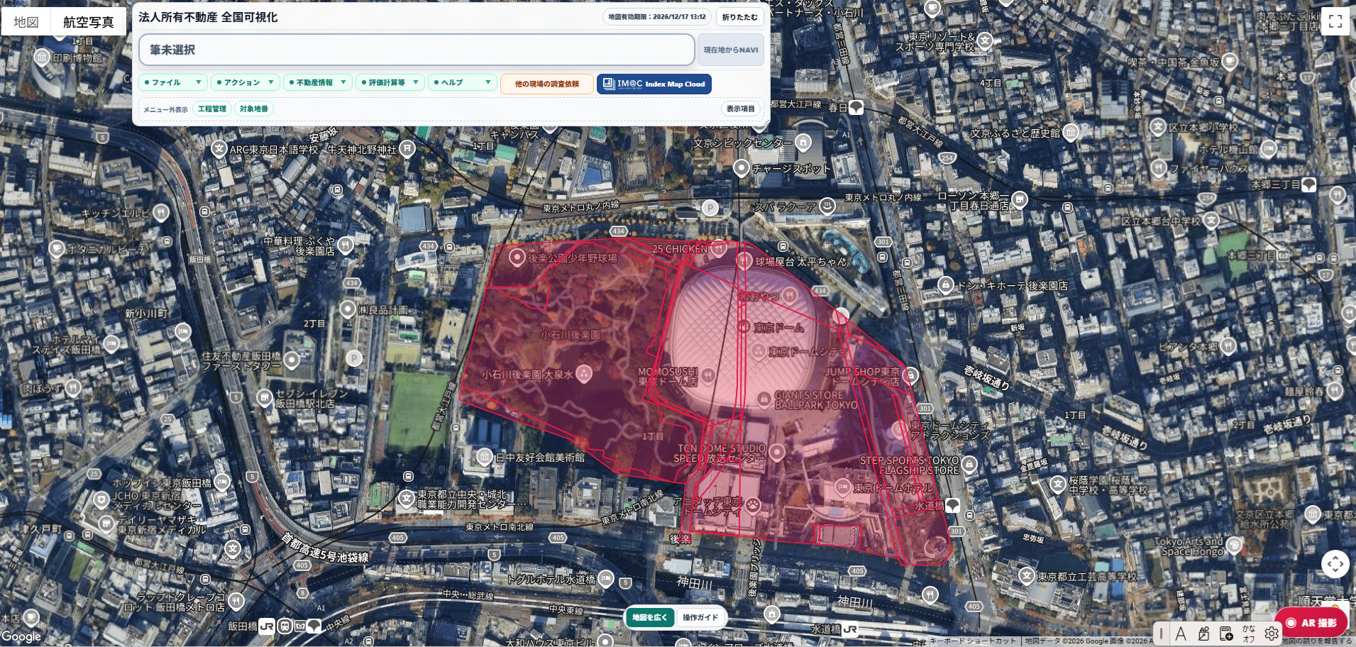The width and height of the screenshot is (1356, 647).
Task: Click the Google logo link
Action: point(21,636)
